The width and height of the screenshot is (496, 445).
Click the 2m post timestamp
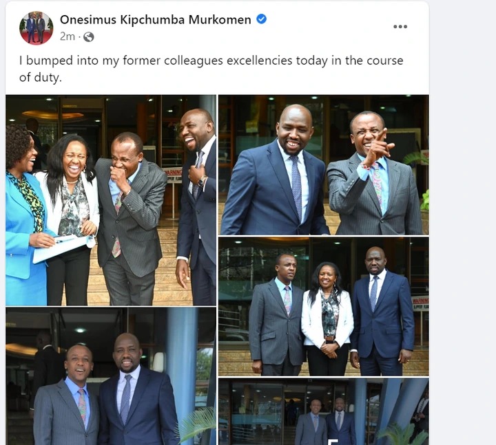pos(68,36)
